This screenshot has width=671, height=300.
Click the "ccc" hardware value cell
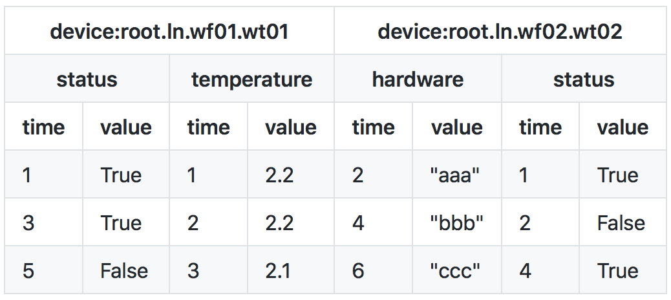point(456,271)
